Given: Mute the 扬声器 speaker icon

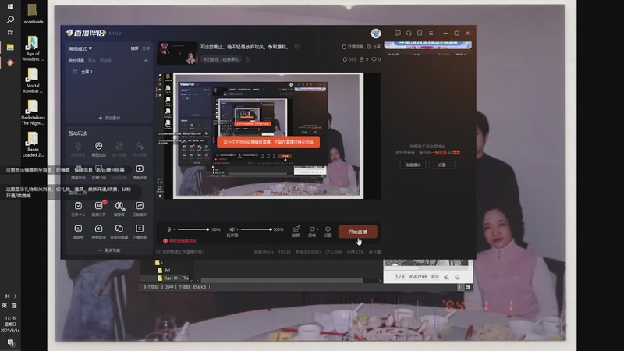Looking at the screenshot, I should [232, 229].
